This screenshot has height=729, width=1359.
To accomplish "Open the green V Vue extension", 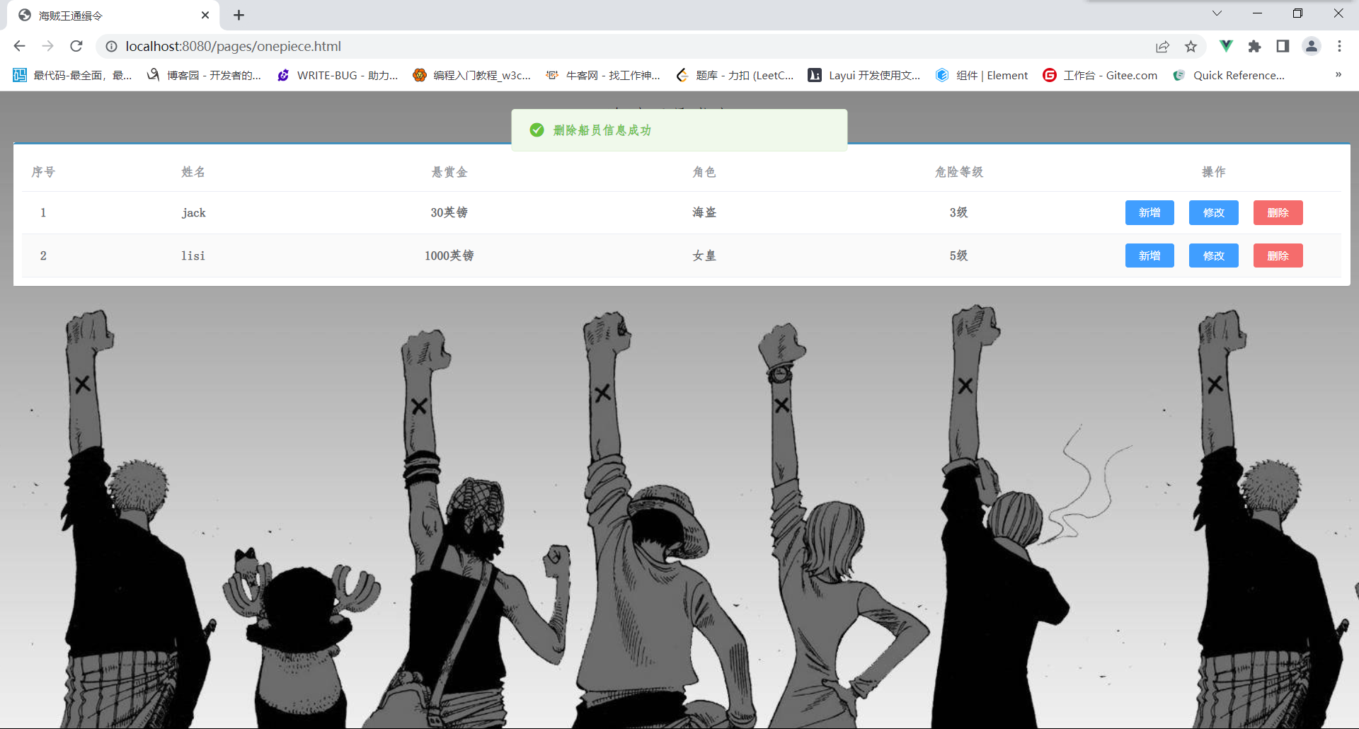I will 1226,46.
